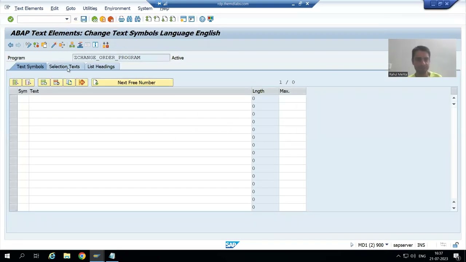Click the Sym column header
The image size is (466, 262).
click(23, 91)
